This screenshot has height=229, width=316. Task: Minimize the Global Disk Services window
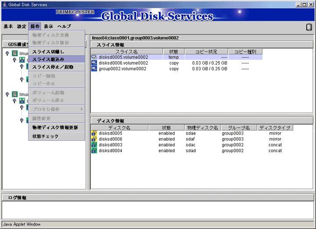point(299,4)
